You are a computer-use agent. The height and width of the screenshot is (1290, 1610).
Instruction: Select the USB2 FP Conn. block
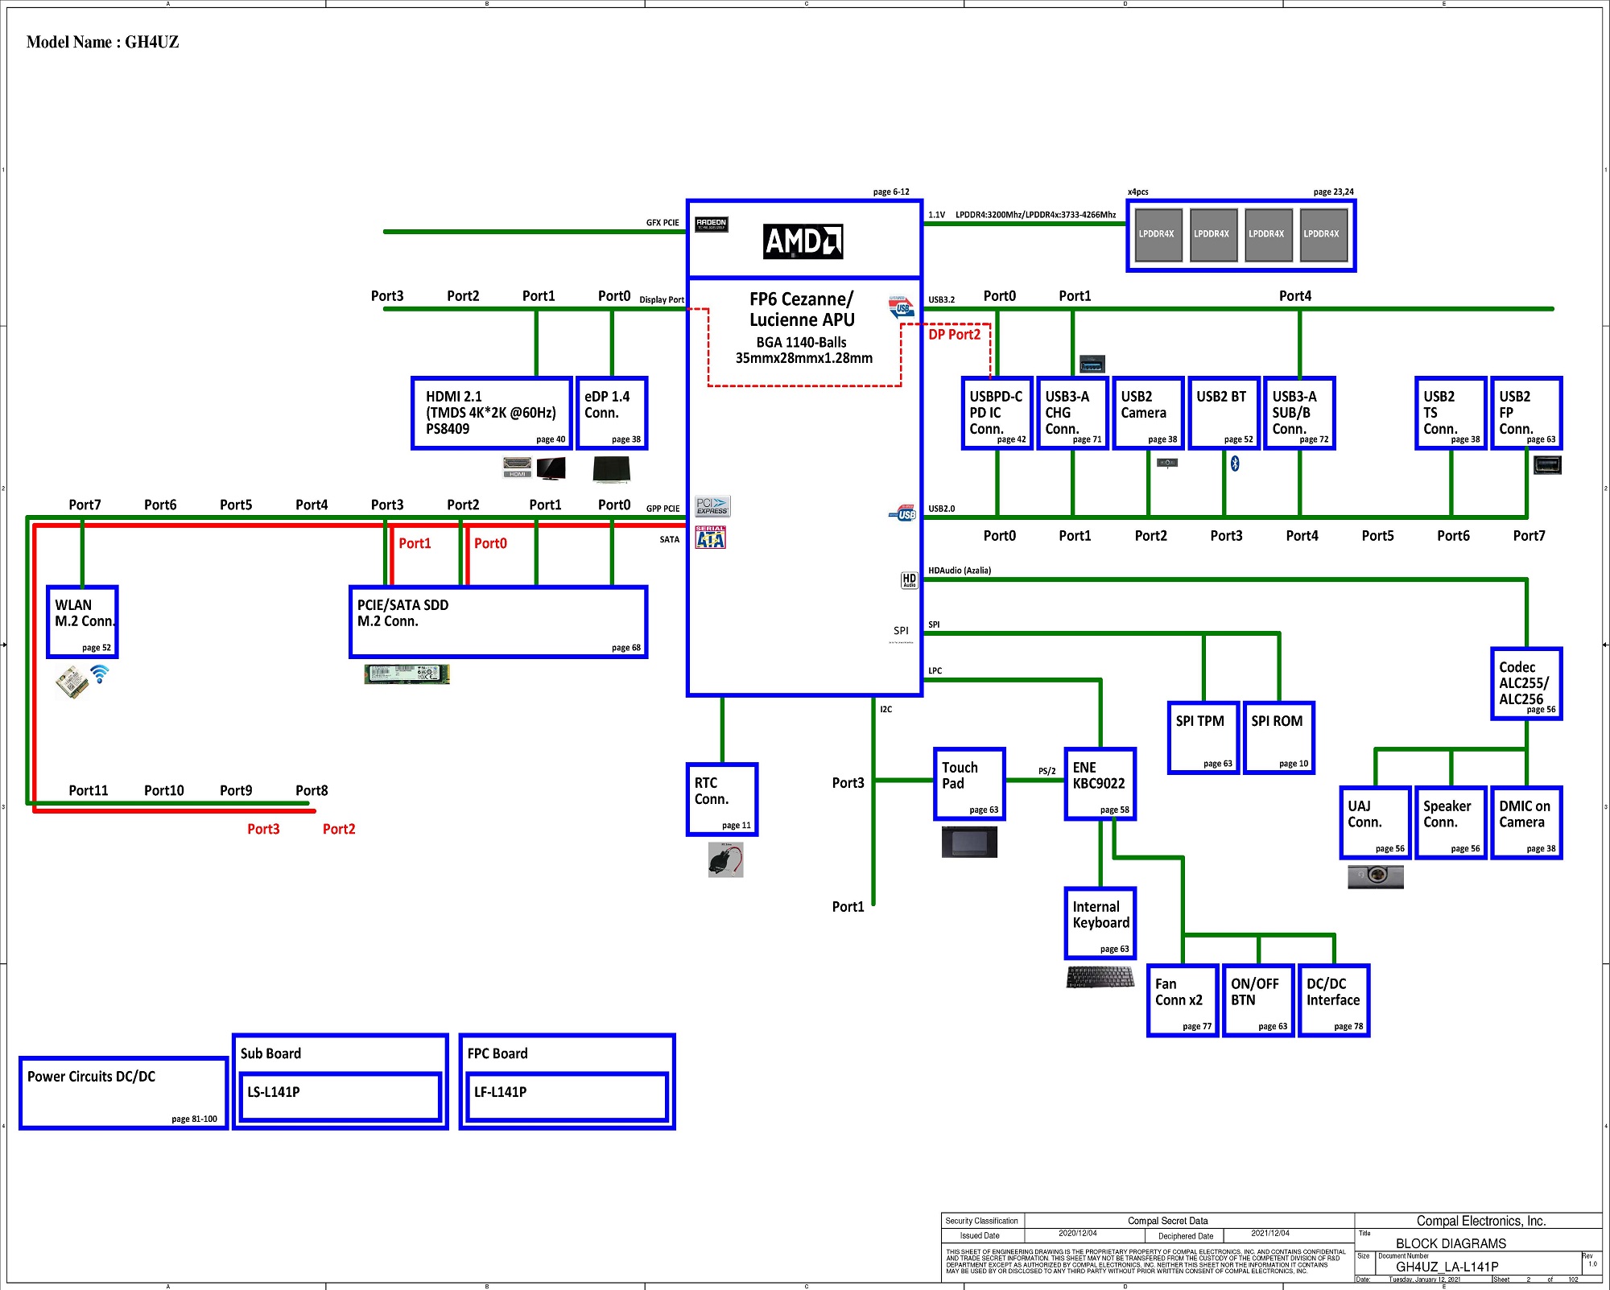pyautogui.click(x=1526, y=414)
